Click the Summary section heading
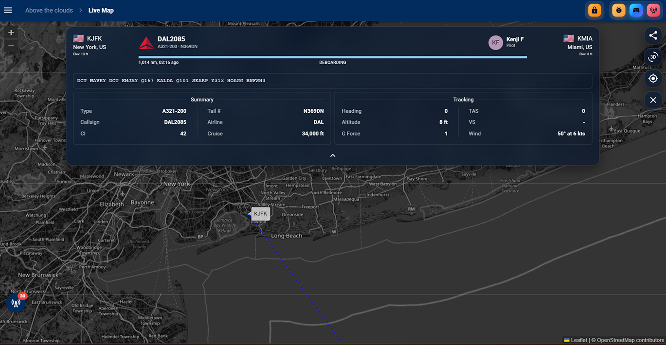 pos(202,100)
